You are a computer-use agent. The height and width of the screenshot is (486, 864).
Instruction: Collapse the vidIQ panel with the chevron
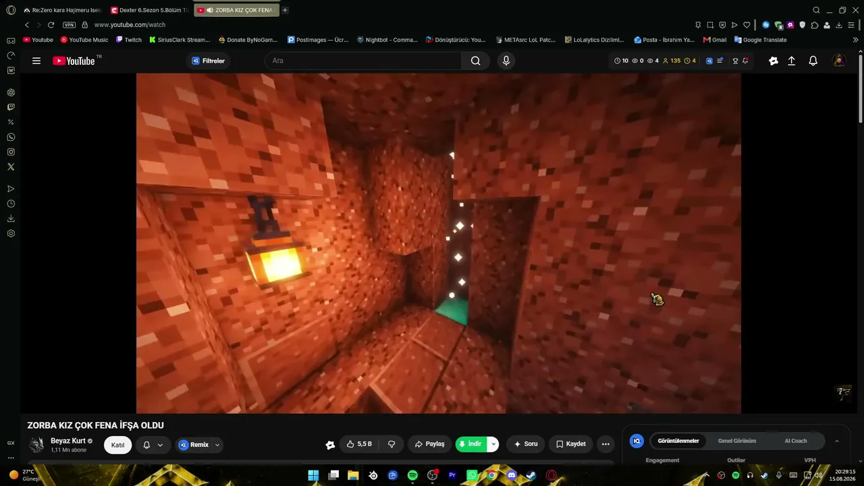[837, 441]
